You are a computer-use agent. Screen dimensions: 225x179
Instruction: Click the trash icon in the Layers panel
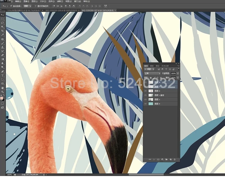click(175, 159)
